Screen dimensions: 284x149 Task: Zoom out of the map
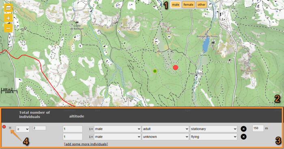click(9, 28)
